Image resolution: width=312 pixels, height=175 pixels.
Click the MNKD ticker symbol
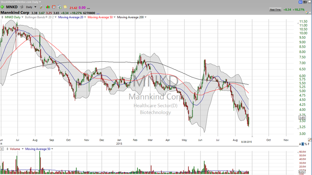point(12,7)
